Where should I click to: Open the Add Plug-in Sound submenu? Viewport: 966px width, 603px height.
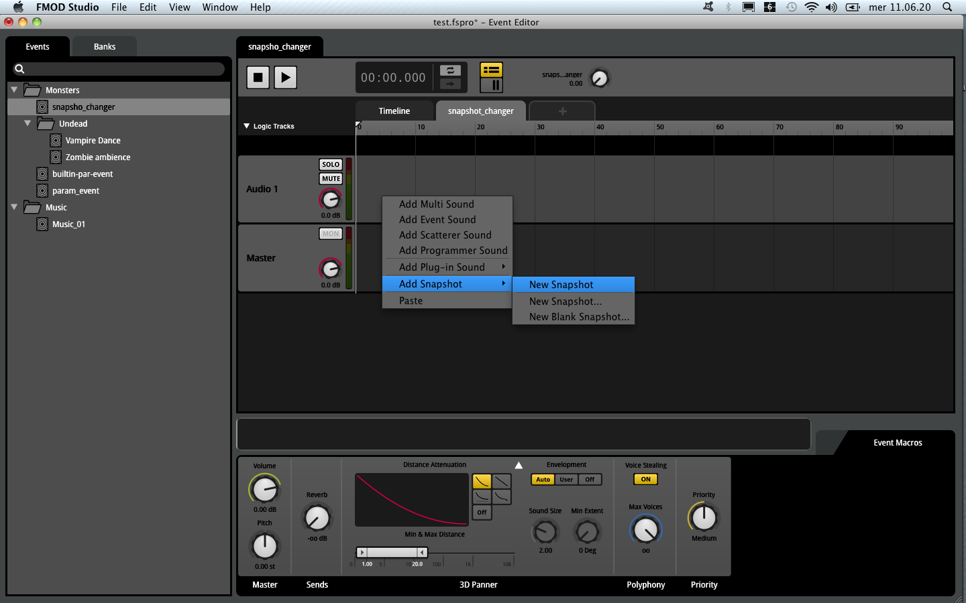tap(447, 267)
